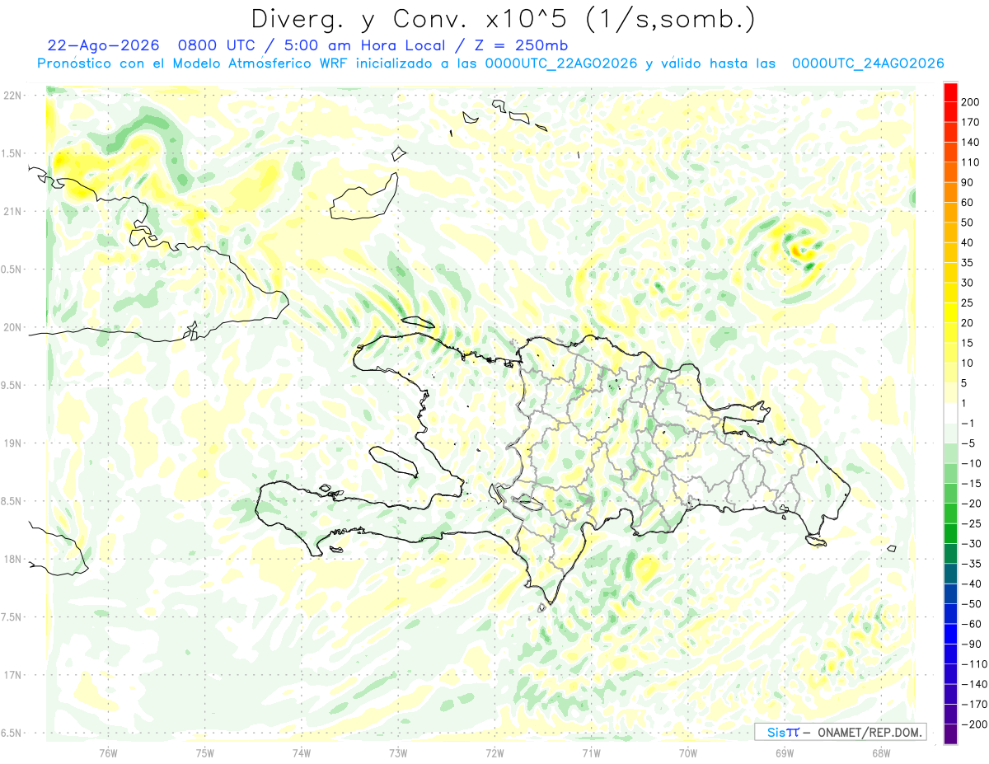Click the colorbar label "-50"
This screenshot has height=764, width=989.
pos(970,604)
